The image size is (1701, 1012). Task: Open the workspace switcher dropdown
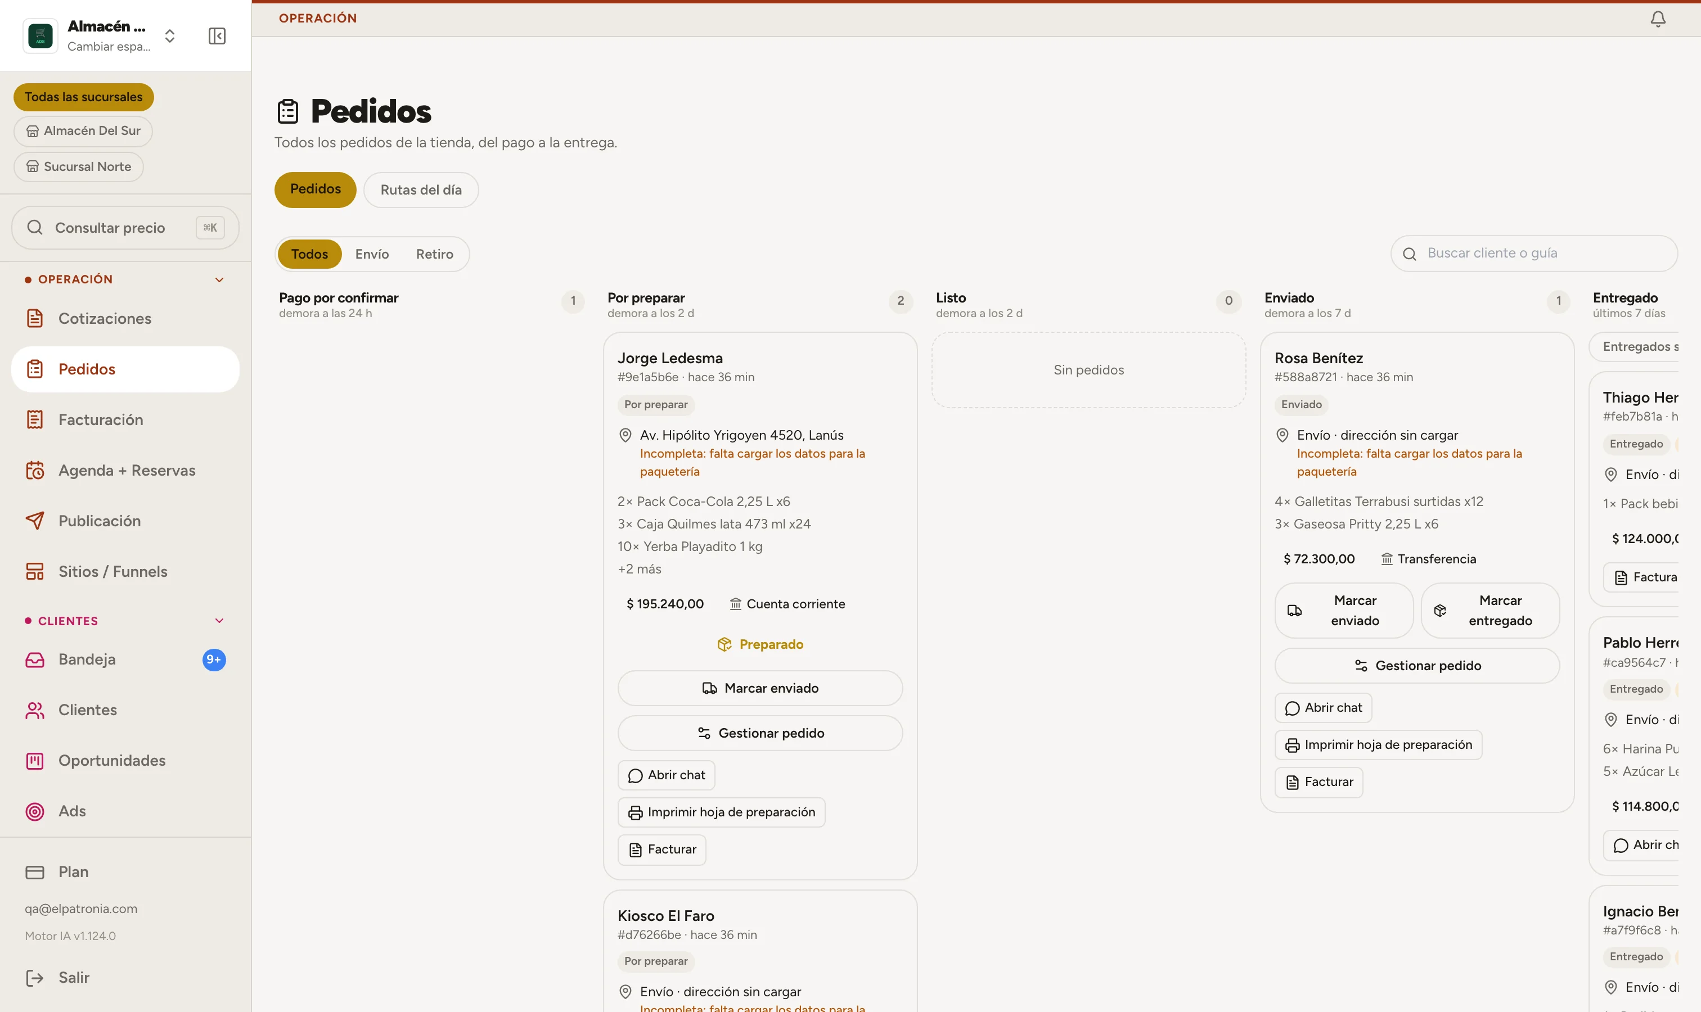point(170,35)
